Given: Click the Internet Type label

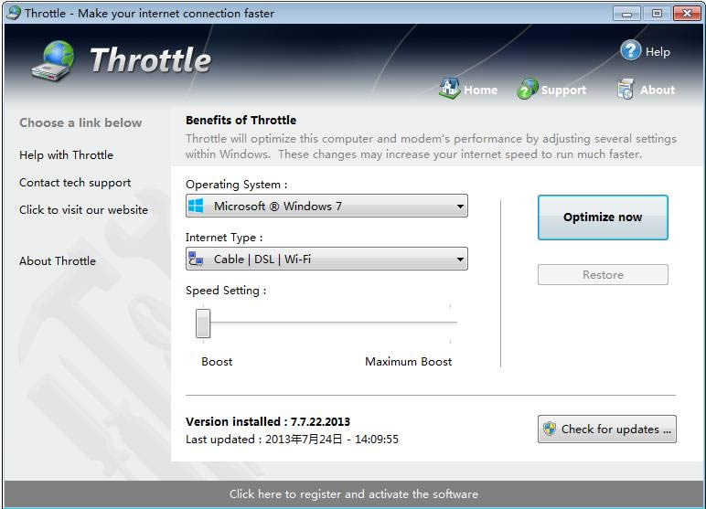Looking at the screenshot, I should pyautogui.click(x=224, y=238).
